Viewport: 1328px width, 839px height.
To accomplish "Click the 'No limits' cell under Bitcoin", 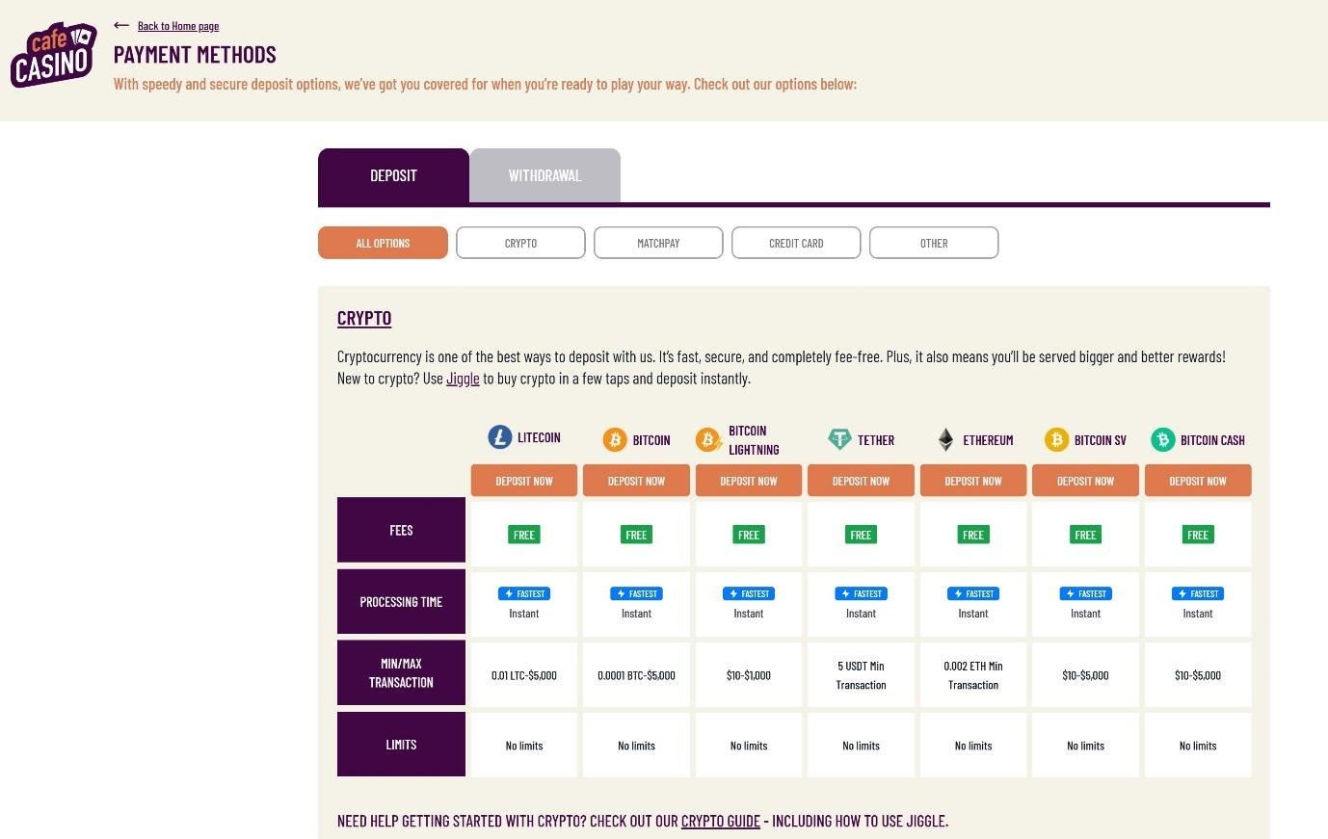I will coord(636,746).
